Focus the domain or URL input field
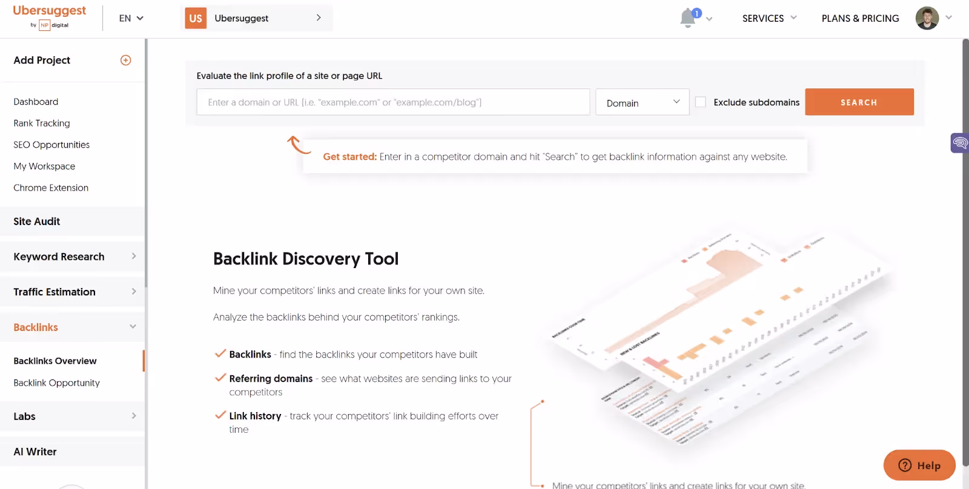Viewport: 969px width, 489px height. click(x=393, y=102)
